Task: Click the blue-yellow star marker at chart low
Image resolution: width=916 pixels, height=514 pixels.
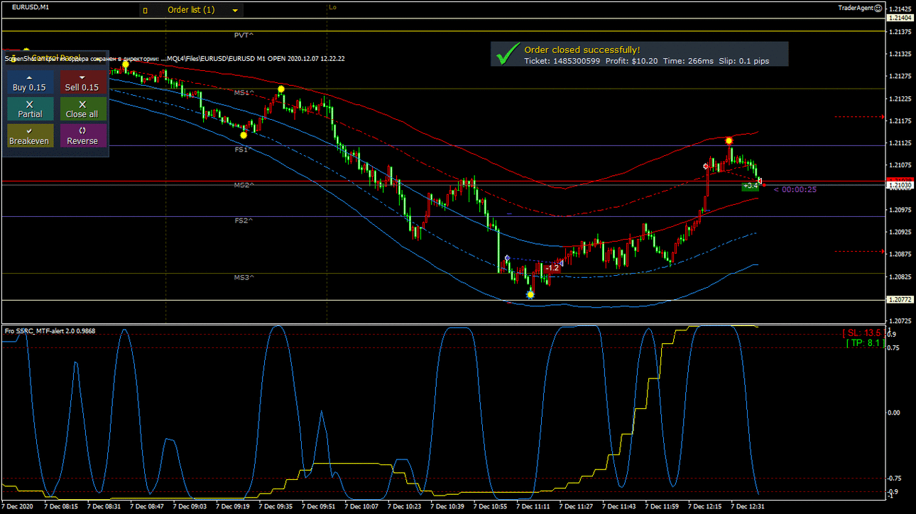Action: [530, 294]
